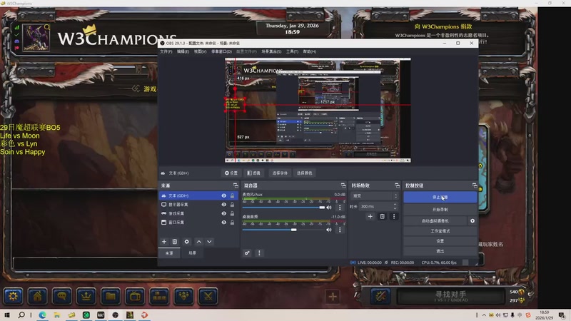
Task: Click the 选择颜色 button
Action: 305,173
